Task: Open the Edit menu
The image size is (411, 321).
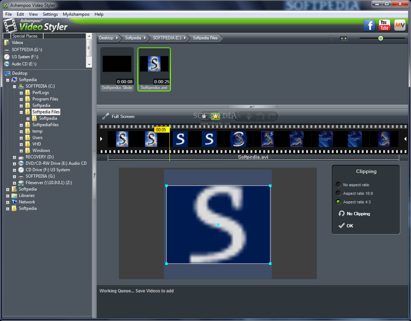Action: 20,14
